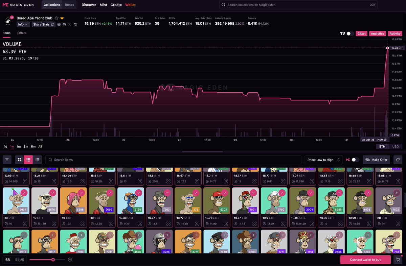Deselect ape 7563 checkmark
406x266 pixels.
tap(167, 193)
